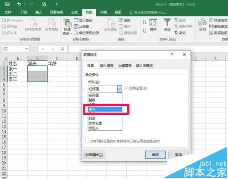Switch to 出错警告 tab in dialog
Viewport: 228px width, 179px height.
[x=125, y=66]
